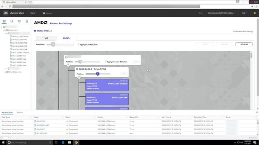Click the global Partitions slider handle
259x145 pixels.
[x=53, y=44]
